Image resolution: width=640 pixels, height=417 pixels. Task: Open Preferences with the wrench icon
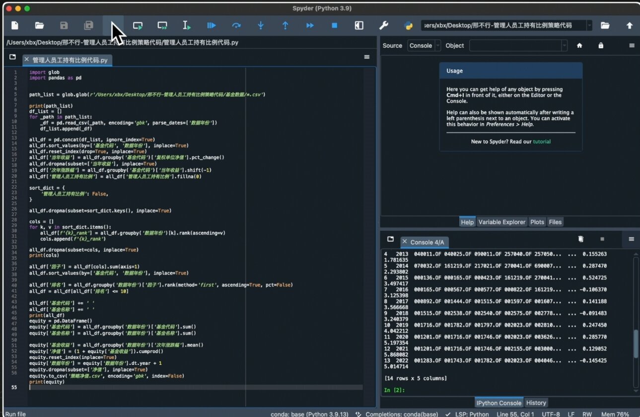[x=383, y=25]
